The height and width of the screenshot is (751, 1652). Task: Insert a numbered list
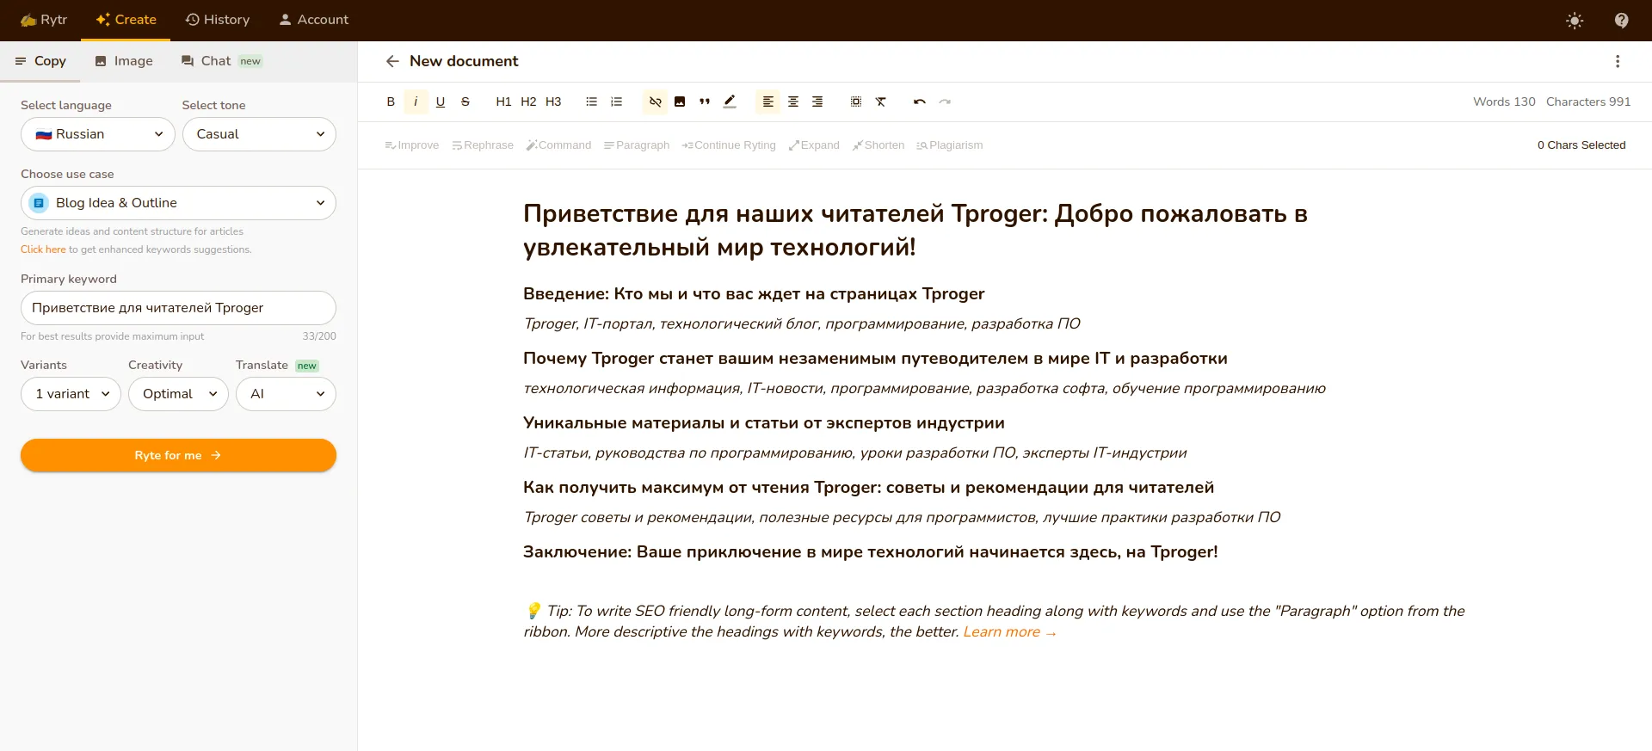pyautogui.click(x=616, y=102)
